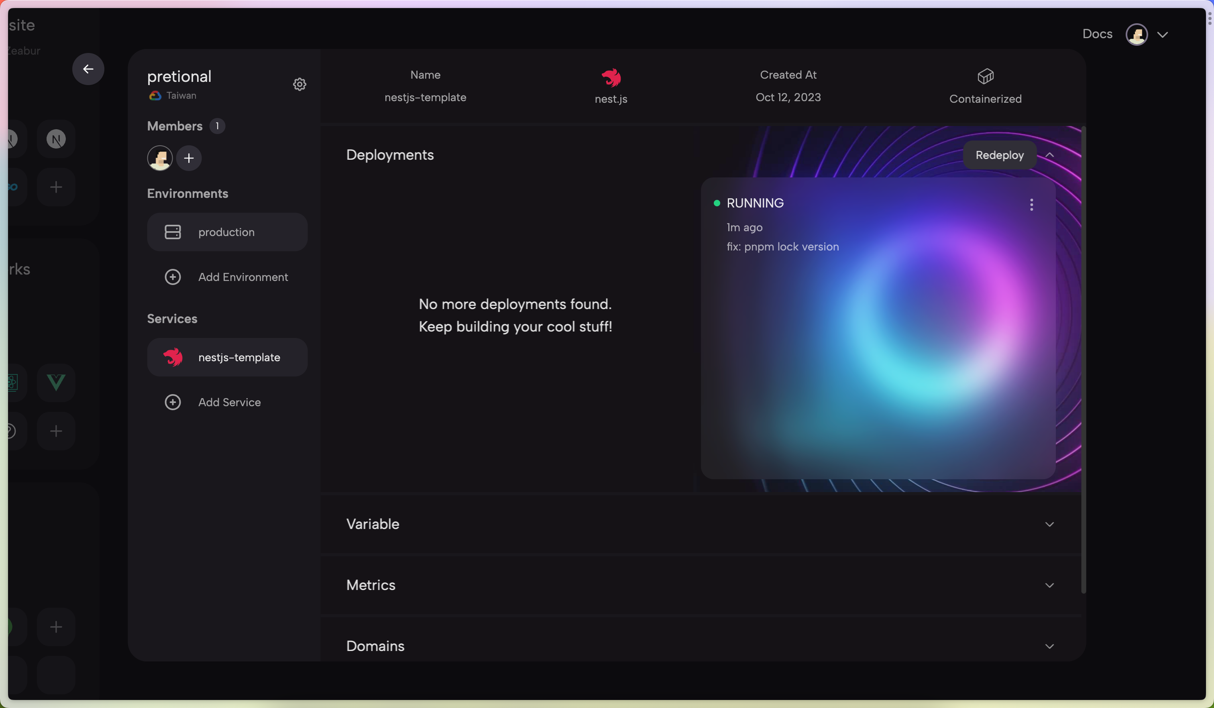Collapse the Deployments section chevron
Image resolution: width=1214 pixels, height=708 pixels.
click(1050, 155)
